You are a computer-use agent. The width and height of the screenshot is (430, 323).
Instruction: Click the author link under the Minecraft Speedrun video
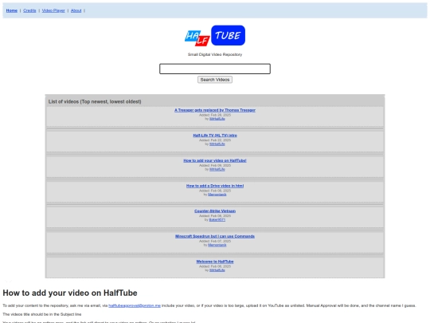217,246
